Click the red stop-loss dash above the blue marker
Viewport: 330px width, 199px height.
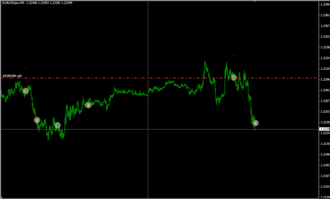[x=58, y=121]
